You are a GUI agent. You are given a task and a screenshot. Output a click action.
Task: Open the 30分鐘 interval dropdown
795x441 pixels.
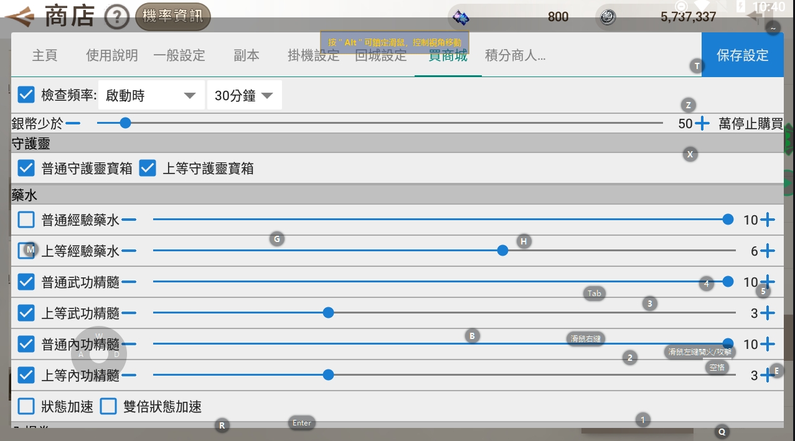coord(244,95)
